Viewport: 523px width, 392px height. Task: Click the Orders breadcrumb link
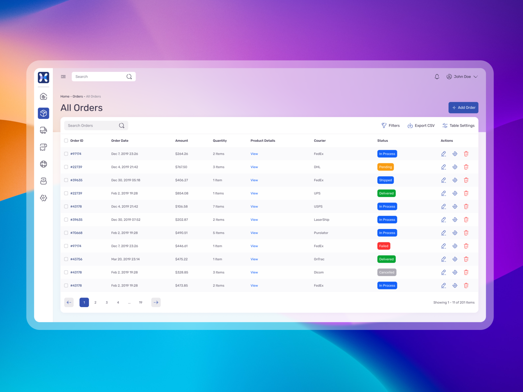[x=77, y=96]
